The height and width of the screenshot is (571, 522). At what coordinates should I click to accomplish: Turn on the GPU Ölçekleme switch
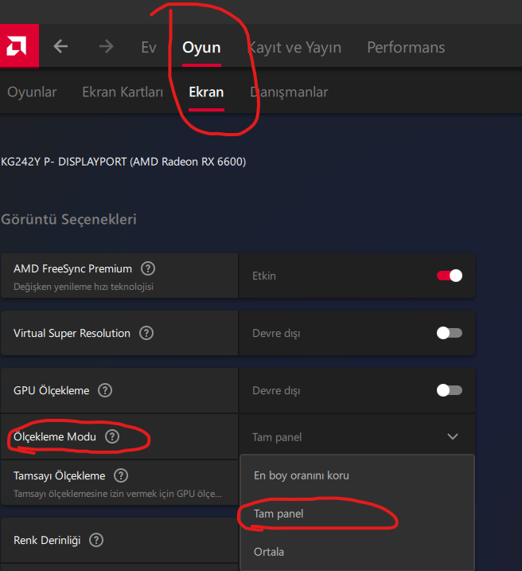(x=450, y=390)
